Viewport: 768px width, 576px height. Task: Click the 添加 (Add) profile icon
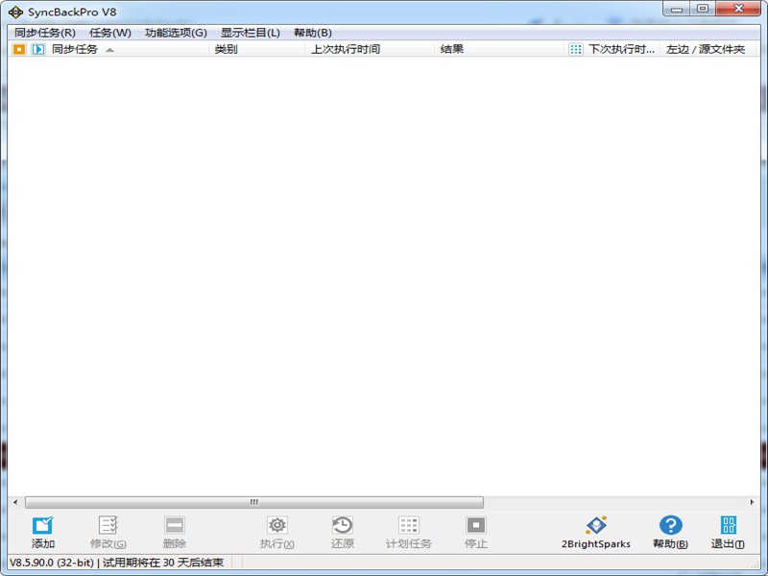tap(42, 525)
